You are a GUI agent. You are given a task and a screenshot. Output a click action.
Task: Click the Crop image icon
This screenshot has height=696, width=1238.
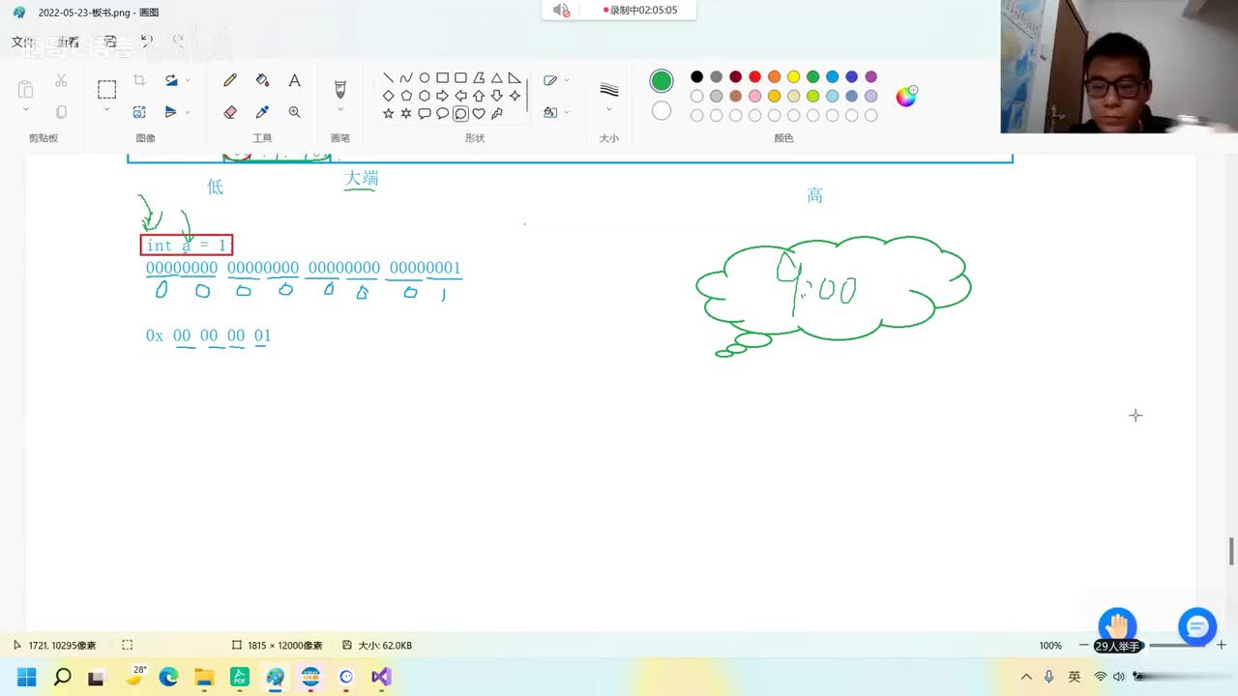(x=139, y=80)
